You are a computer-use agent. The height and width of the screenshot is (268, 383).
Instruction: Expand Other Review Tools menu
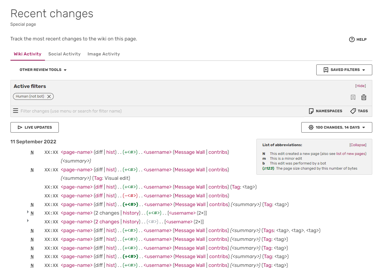click(43, 70)
